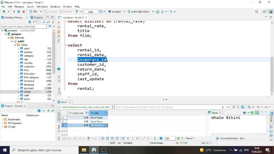Click the editor settings gear icon

pyautogui.click(x=59, y=69)
